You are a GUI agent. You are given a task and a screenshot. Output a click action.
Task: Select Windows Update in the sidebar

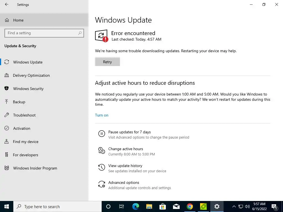coord(44,62)
